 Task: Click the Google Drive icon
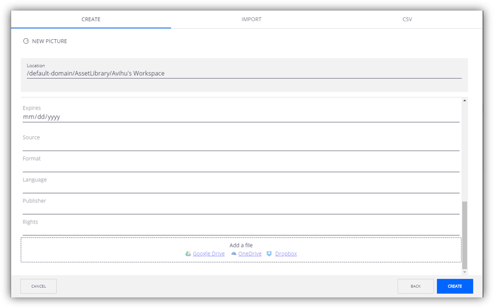[x=188, y=254]
